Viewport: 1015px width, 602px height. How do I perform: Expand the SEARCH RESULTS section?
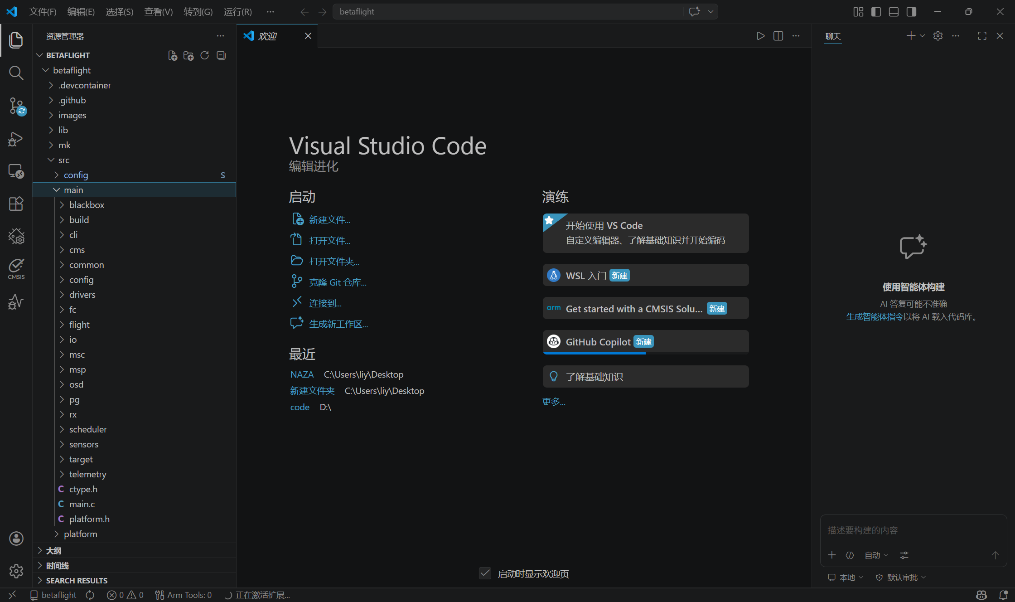tap(134, 581)
